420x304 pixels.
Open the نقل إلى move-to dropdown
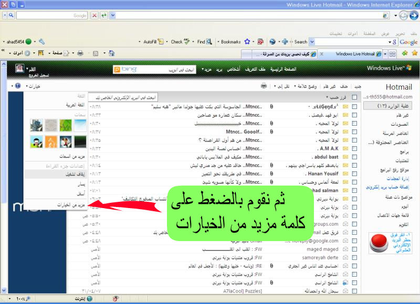(281, 86)
